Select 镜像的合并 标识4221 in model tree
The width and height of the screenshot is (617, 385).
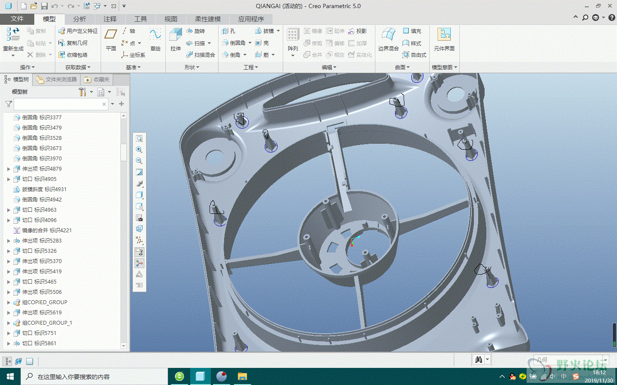click(42, 231)
